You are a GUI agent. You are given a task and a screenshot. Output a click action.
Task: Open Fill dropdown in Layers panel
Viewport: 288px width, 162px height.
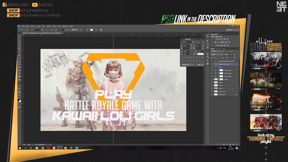pyautogui.click(x=234, y=58)
